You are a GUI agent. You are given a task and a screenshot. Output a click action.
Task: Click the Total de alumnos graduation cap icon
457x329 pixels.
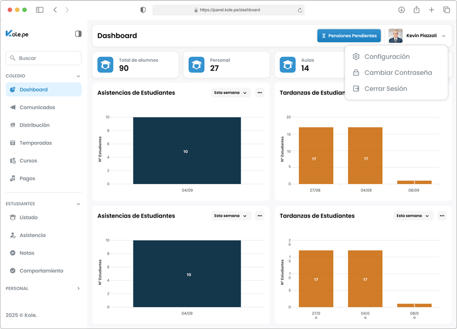point(105,65)
